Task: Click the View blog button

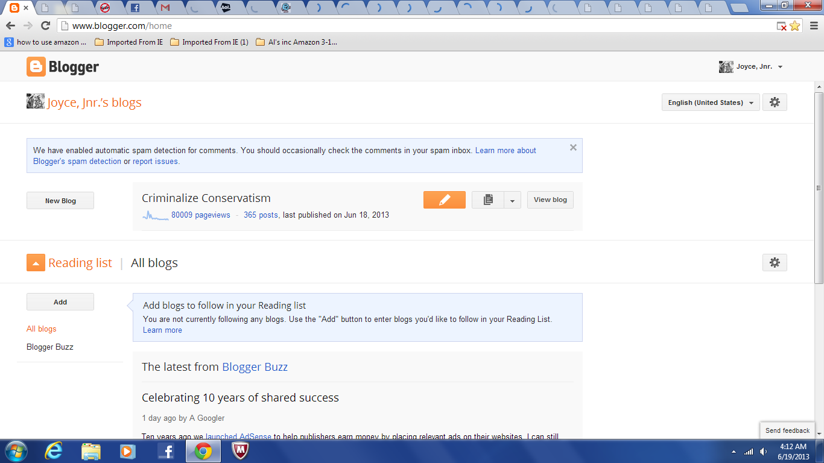Action: coord(550,200)
